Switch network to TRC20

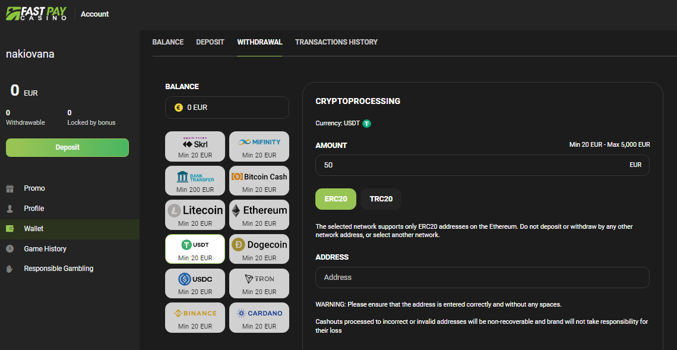381,199
